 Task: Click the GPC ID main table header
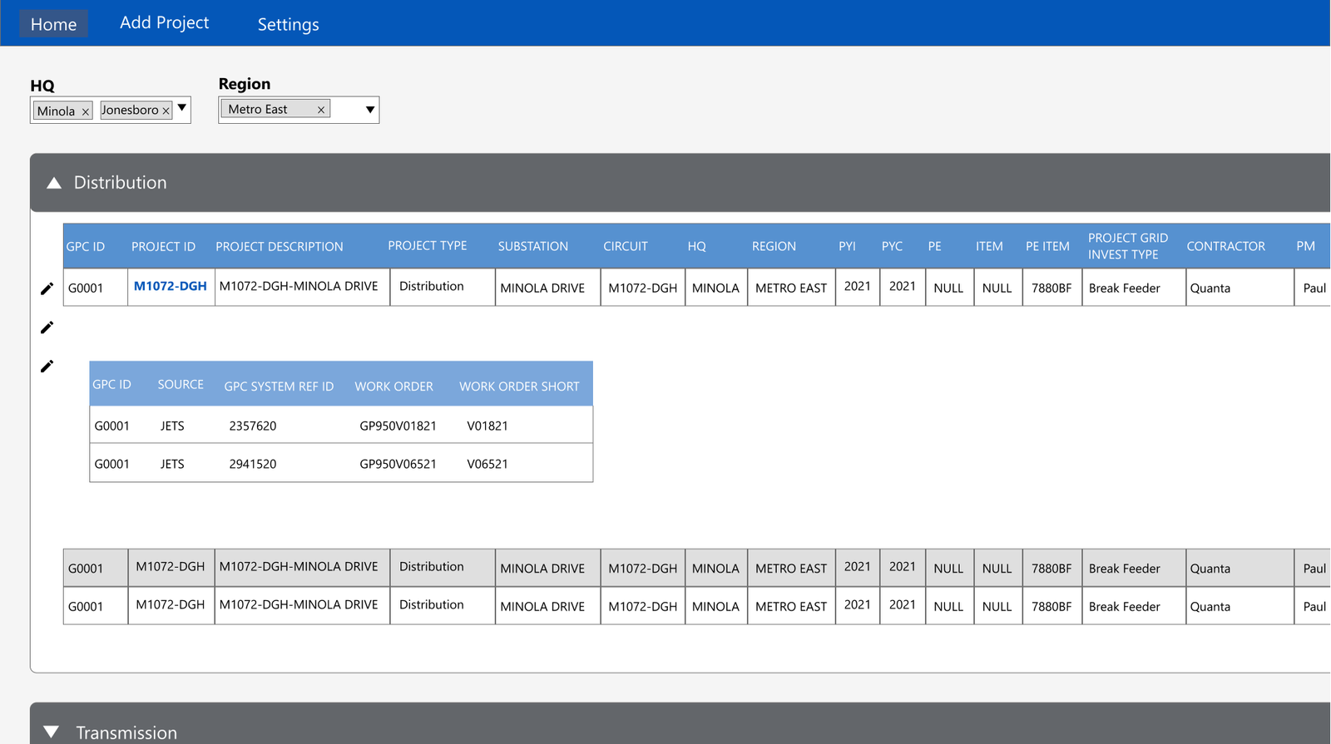(x=86, y=246)
